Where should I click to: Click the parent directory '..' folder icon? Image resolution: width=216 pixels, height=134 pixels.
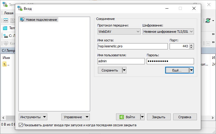coord(5,64)
